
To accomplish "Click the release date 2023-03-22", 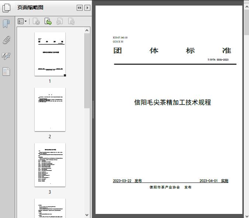I will [x=122, y=181].
